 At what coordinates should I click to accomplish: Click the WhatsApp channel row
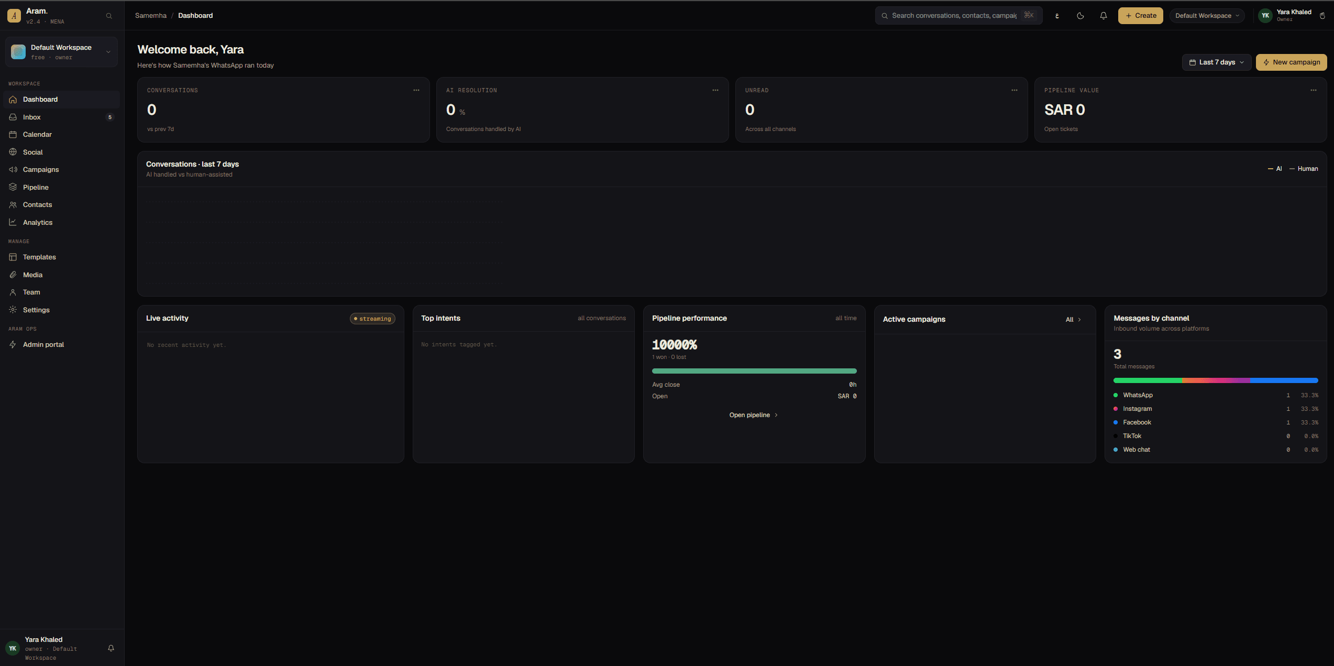pyautogui.click(x=1216, y=395)
